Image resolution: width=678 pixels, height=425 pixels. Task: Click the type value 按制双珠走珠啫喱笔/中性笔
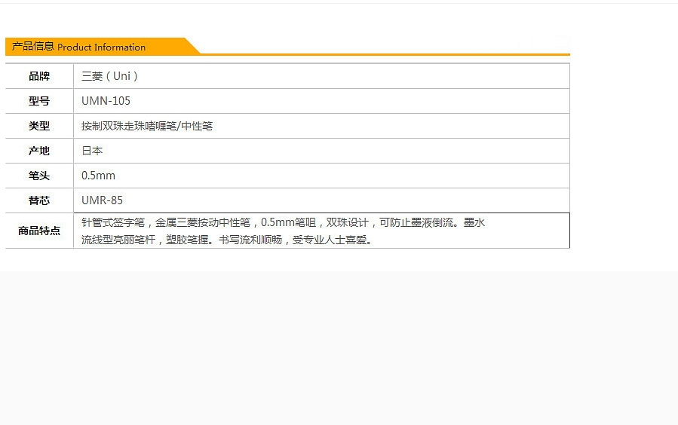click(x=147, y=126)
